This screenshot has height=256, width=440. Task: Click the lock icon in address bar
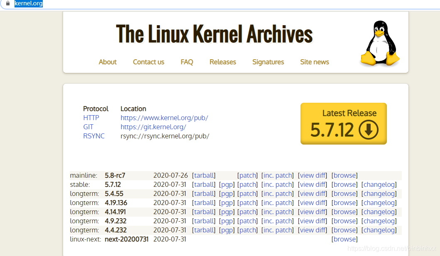8,3
